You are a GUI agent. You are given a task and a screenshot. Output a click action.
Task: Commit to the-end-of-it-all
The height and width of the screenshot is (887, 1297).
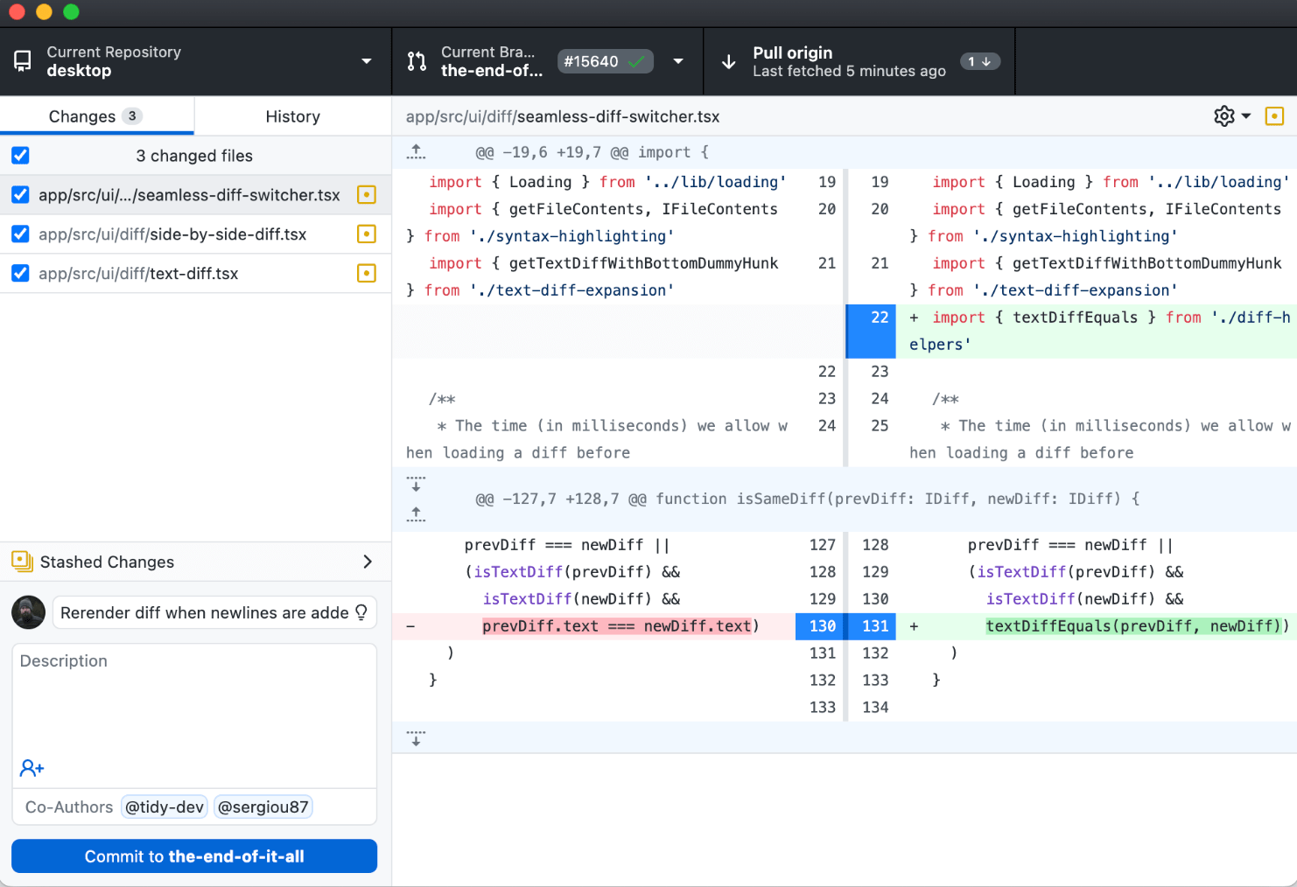click(194, 856)
